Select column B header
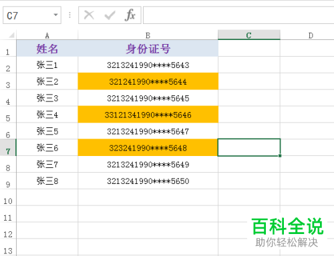334x256 pixels. [x=148, y=35]
